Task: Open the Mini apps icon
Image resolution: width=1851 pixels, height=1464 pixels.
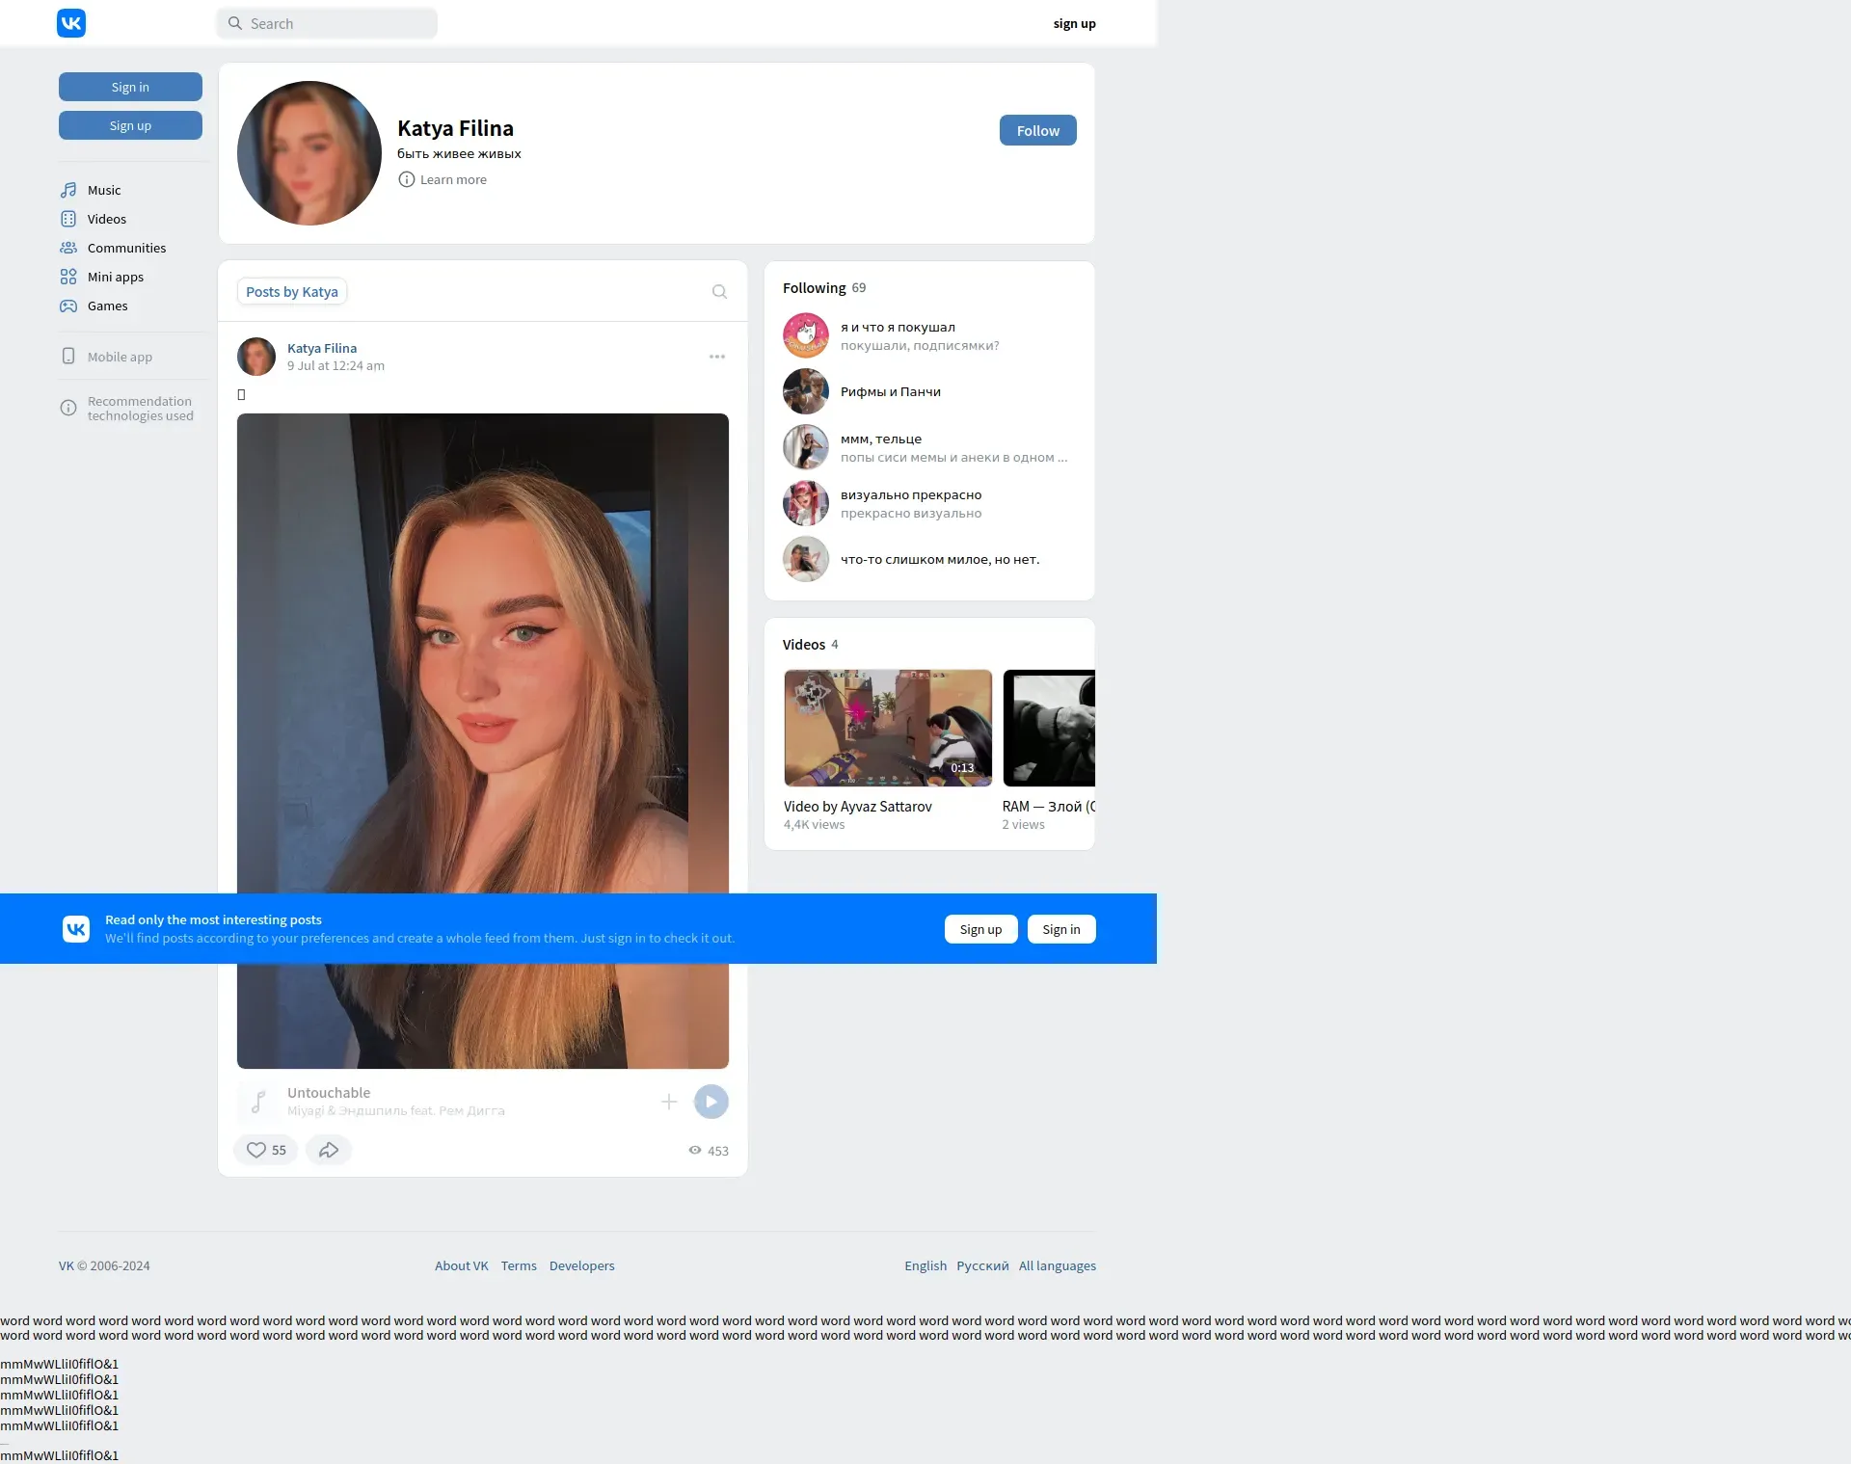Action: 68,277
